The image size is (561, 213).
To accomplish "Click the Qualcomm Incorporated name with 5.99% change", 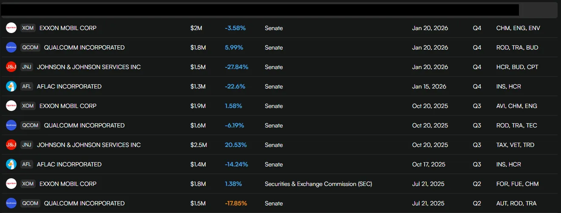I will (84, 47).
